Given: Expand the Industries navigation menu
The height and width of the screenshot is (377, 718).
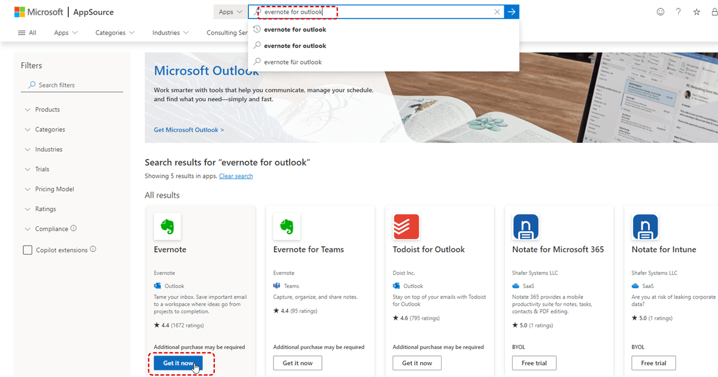Looking at the screenshot, I should pyautogui.click(x=171, y=33).
